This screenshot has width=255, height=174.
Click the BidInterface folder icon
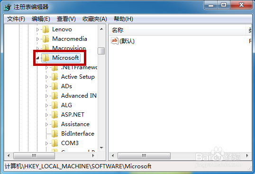click(55, 134)
